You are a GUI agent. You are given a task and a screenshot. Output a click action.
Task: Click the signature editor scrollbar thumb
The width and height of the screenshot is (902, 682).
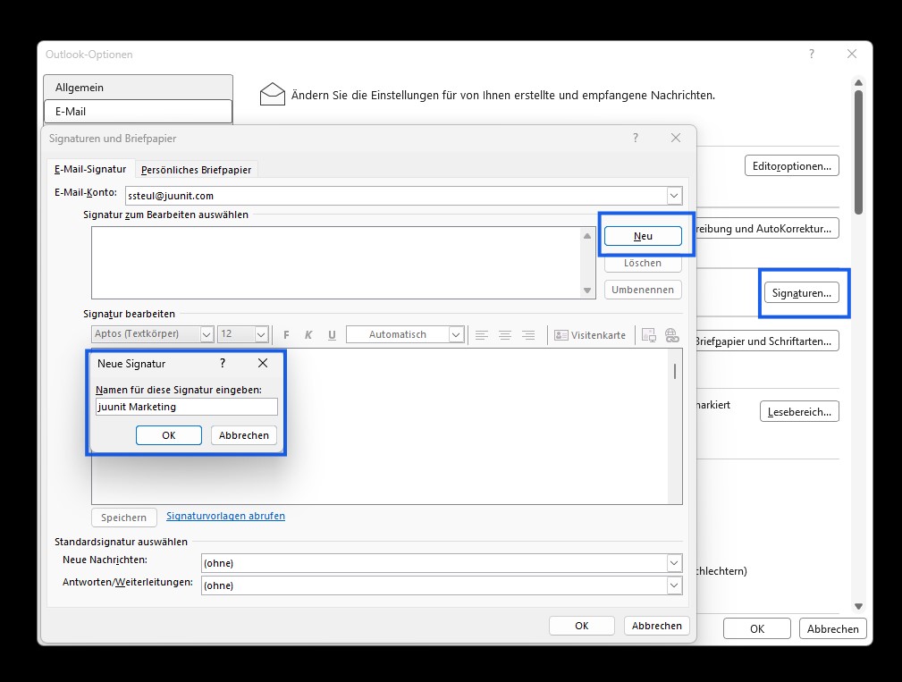coord(675,372)
